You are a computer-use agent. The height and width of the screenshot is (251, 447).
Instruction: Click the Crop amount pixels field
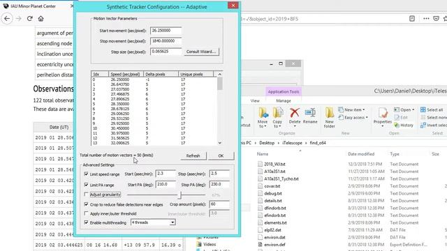[x=219, y=204]
